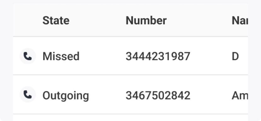The image size is (261, 121).
Task: Click the phone icon beside Outgoing
Action: pos(28,95)
